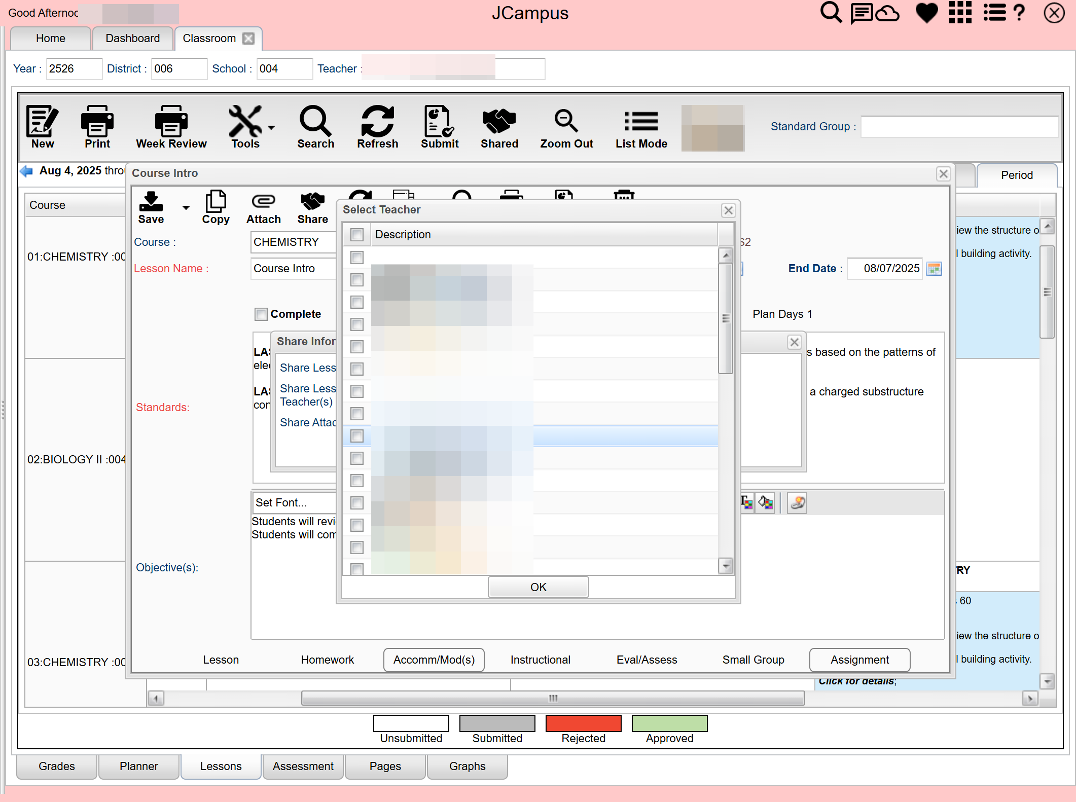
Task: Click the Share handshake icon
Action: (x=313, y=207)
